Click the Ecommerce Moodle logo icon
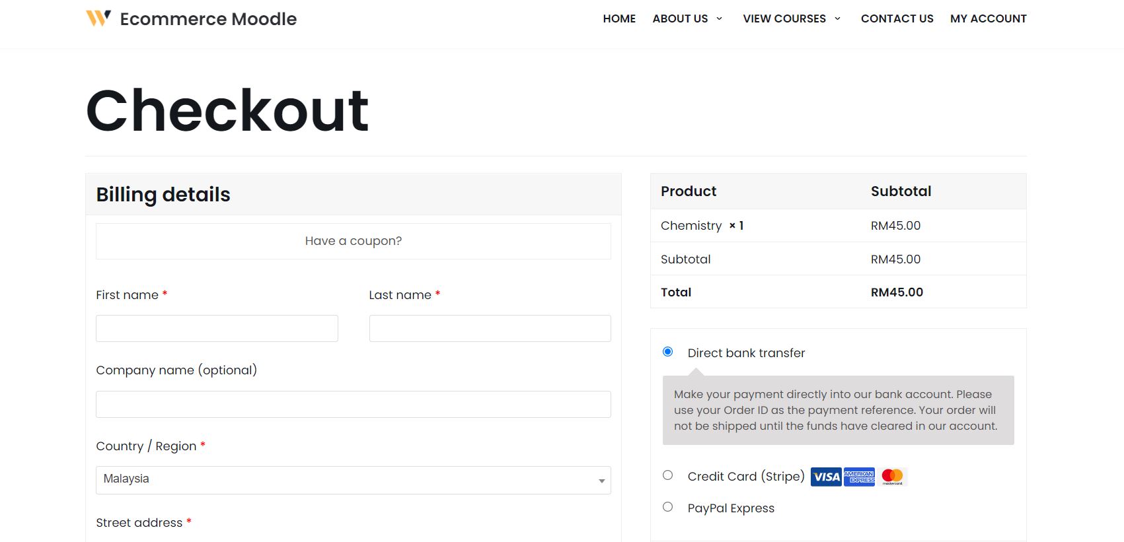1124x542 pixels. (98, 18)
